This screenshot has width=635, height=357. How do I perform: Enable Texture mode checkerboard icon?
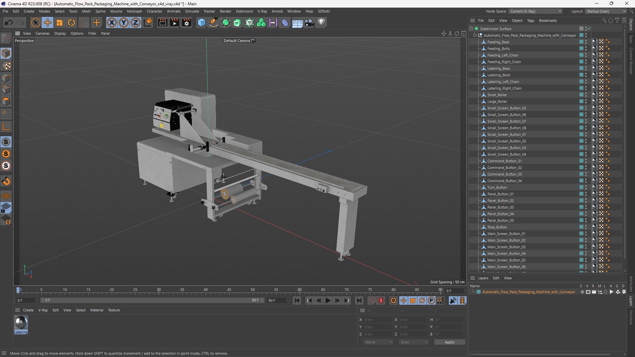pyautogui.click(x=6, y=65)
